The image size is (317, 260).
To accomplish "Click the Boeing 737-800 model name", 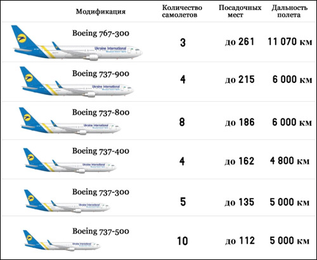I will (101, 113).
